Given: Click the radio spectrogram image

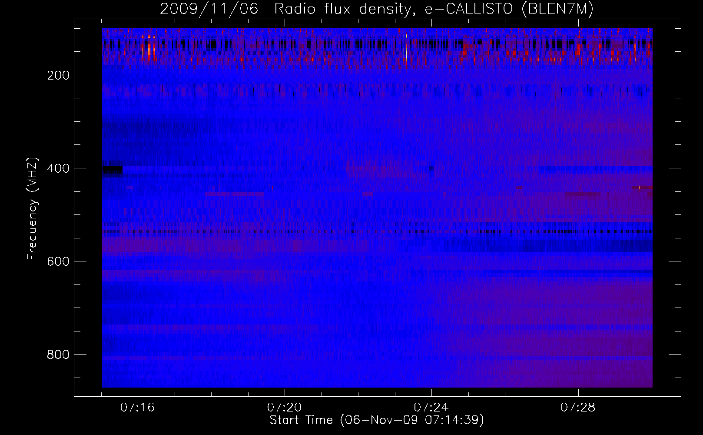Looking at the screenshot, I should (377, 207).
